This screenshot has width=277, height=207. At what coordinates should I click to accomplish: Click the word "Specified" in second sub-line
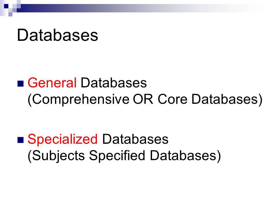pyautogui.click(x=117, y=156)
